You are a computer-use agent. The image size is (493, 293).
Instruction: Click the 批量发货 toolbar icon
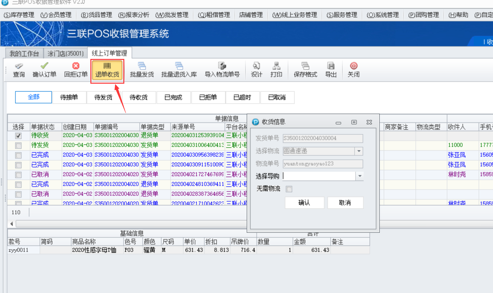142,66
